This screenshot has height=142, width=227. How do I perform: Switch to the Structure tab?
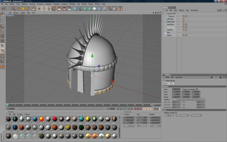pyautogui.click(x=172, y=8)
